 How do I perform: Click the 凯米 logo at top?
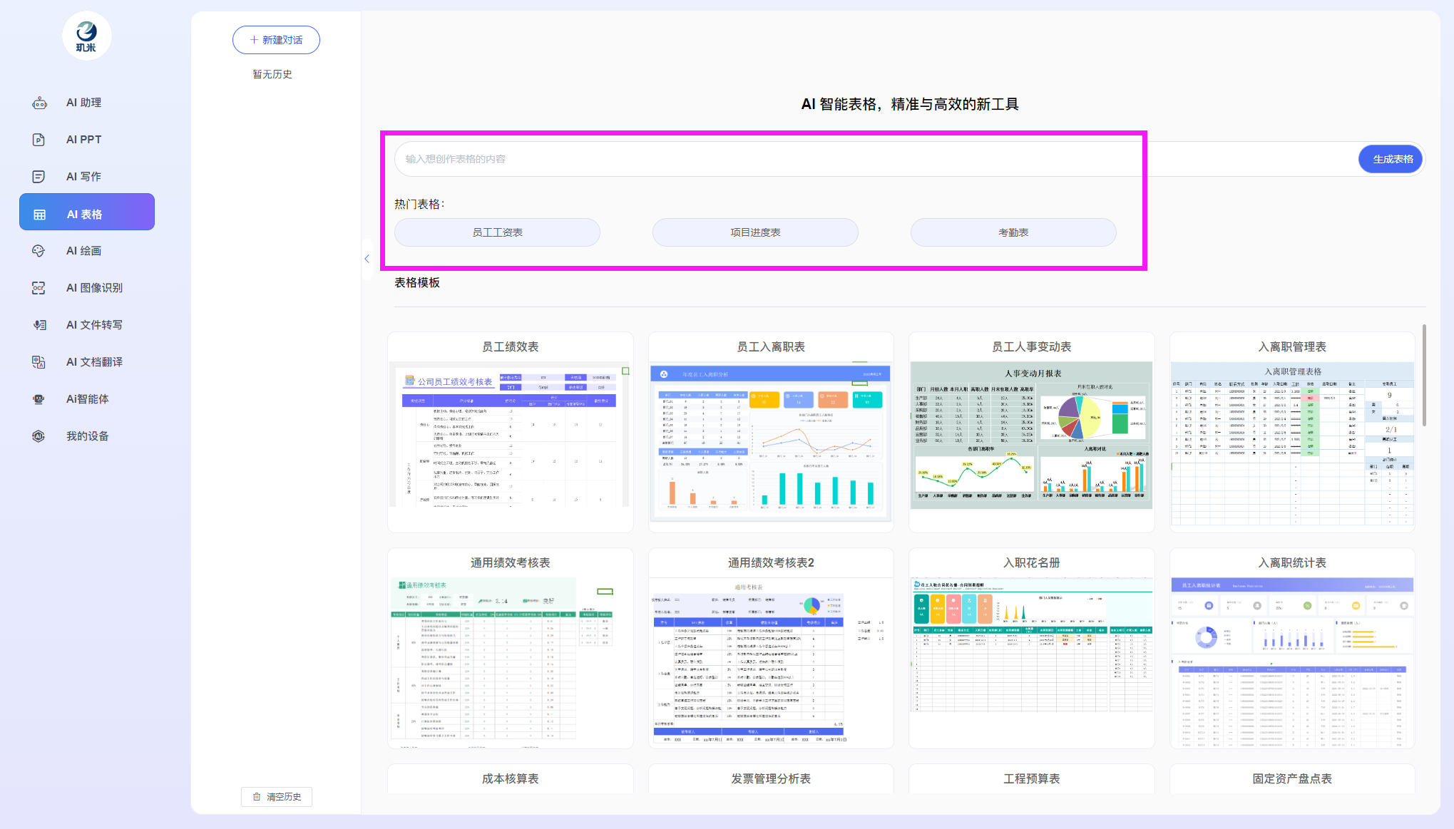[x=86, y=36]
